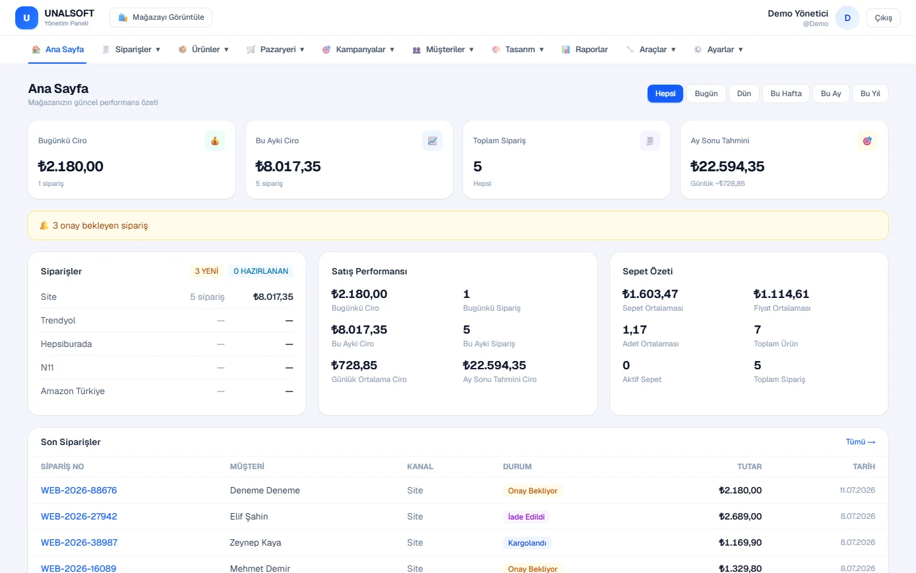Click the house icon beside Ana Sayfa

(x=36, y=50)
